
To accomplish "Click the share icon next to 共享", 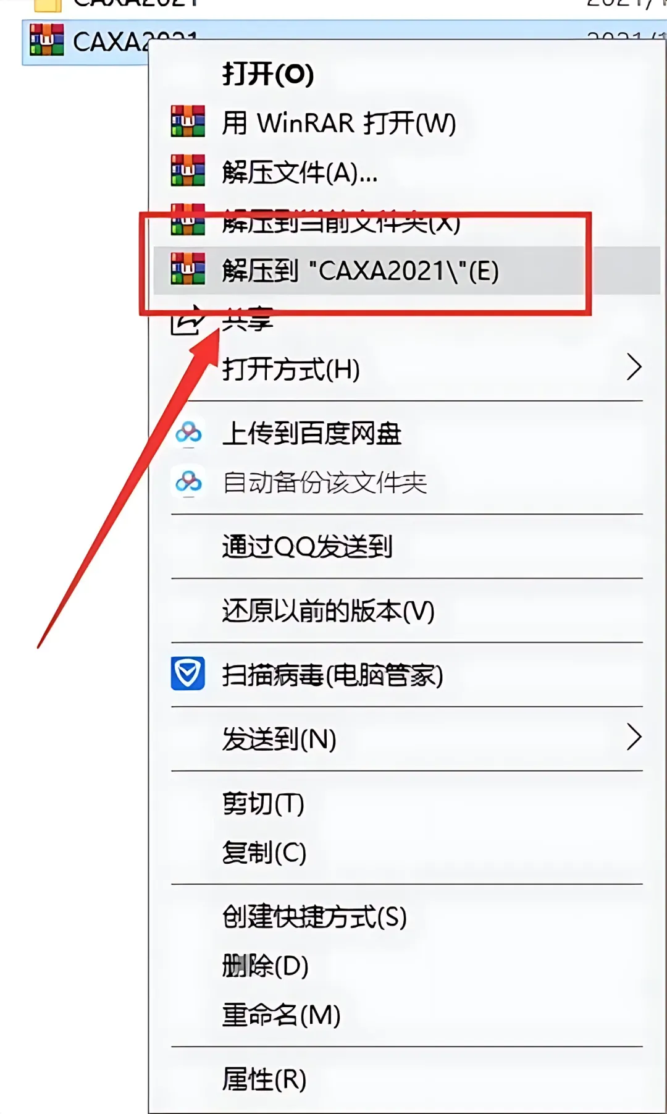I will [187, 319].
